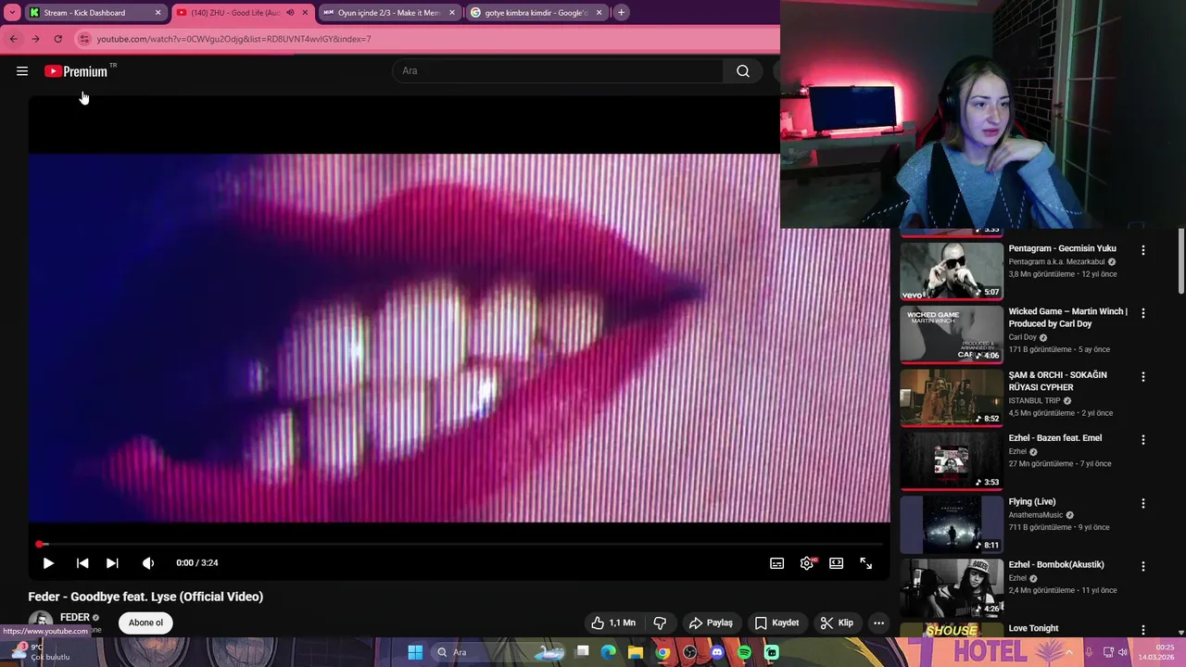This screenshot has height=667, width=1186.
Task: Like the video with 1,1 Mn likes
Action: point(613,623)
